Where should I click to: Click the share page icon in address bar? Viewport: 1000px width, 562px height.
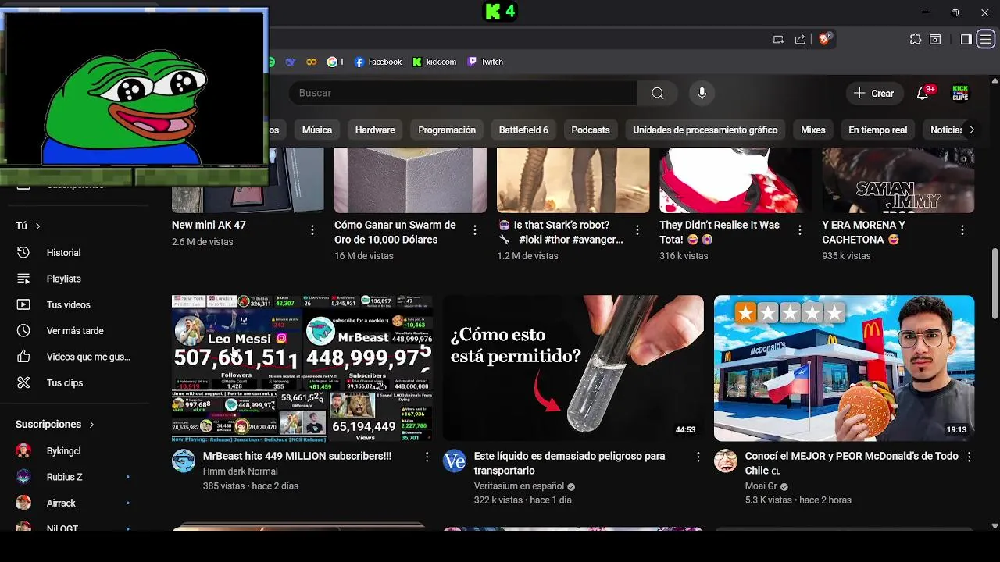(x=800, y=39)
